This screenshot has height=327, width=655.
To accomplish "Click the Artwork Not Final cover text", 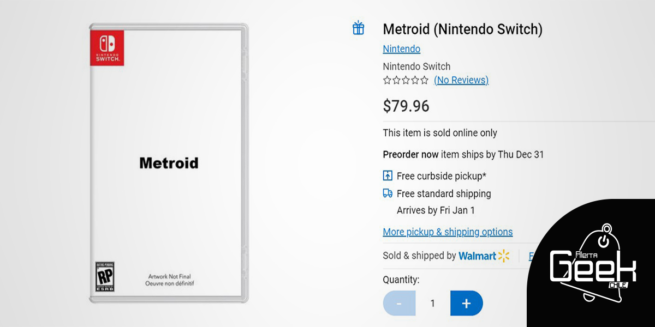I will 169,280.
